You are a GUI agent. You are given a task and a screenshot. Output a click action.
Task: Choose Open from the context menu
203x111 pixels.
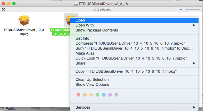coord(134,20)
